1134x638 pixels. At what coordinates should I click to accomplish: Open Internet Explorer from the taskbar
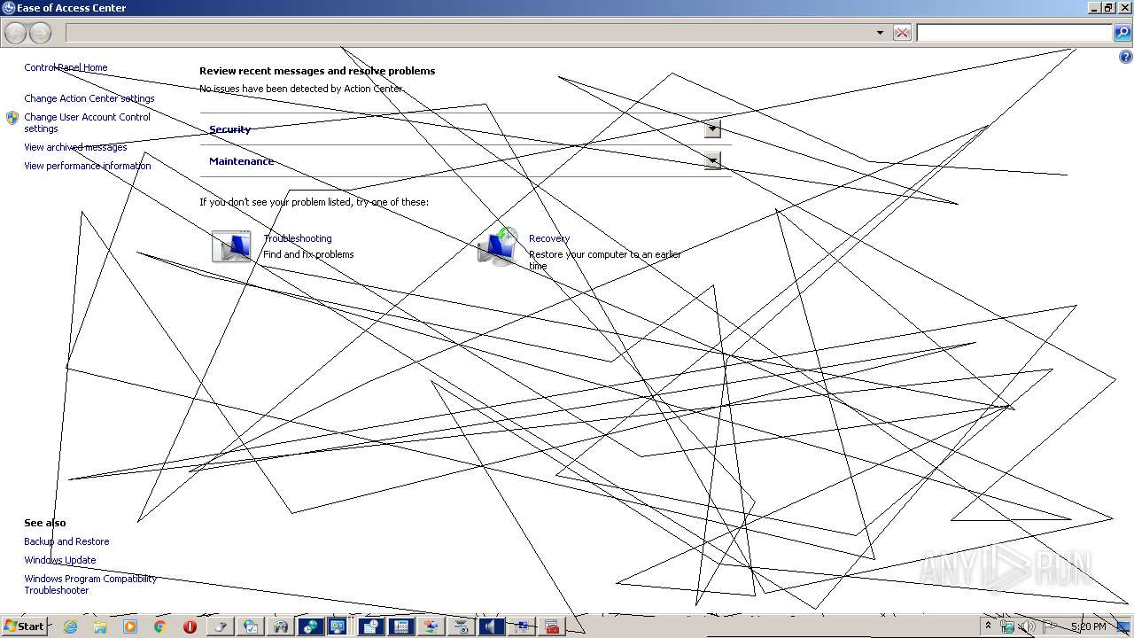click(70, 626)
